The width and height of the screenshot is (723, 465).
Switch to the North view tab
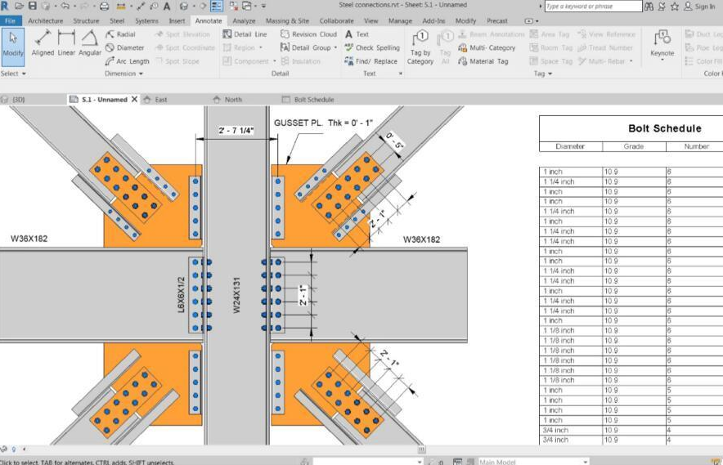tap(233, 100)
